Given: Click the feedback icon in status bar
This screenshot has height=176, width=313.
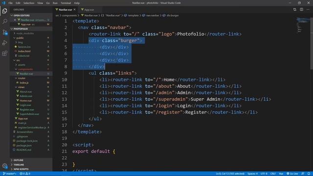Looking at the screenshot, I should click(303, 174).
